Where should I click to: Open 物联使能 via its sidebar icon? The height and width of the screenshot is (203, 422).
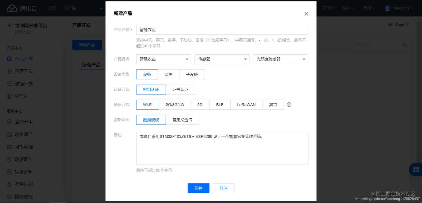9,197
